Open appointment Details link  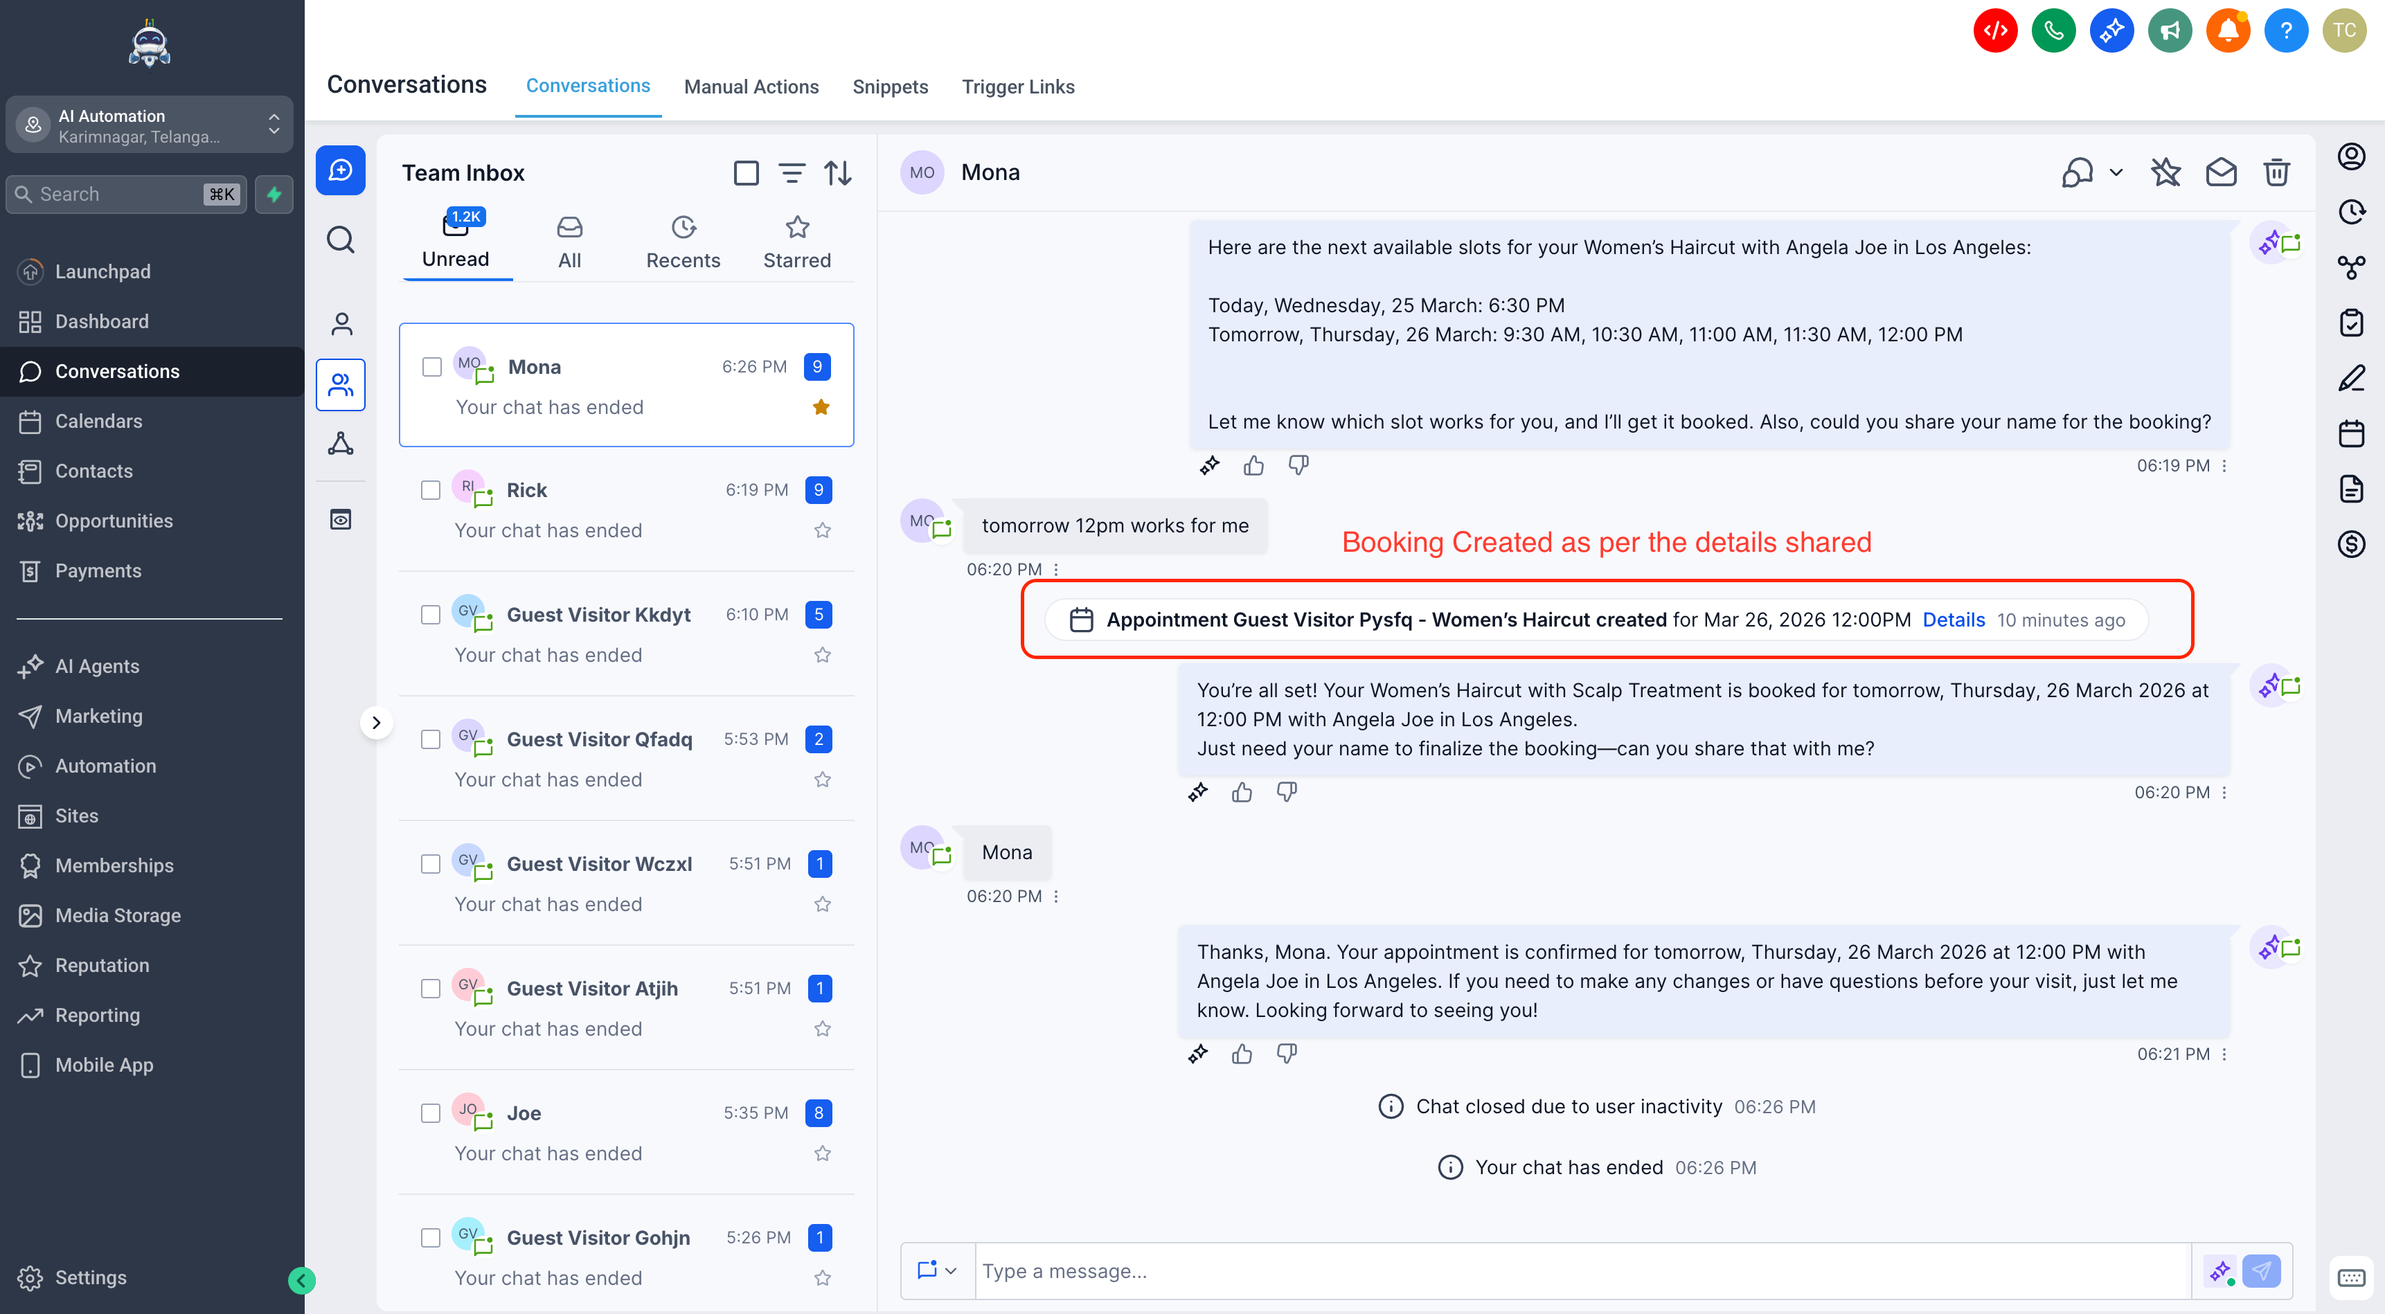click(1954, 620)
